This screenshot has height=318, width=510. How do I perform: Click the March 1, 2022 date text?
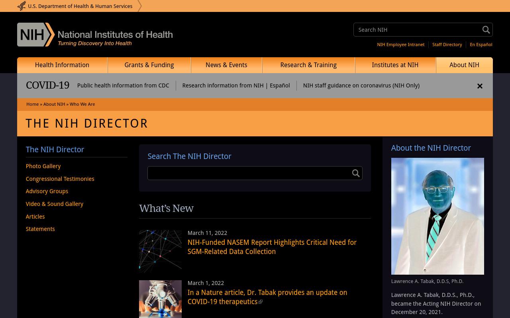pos(206,283)
